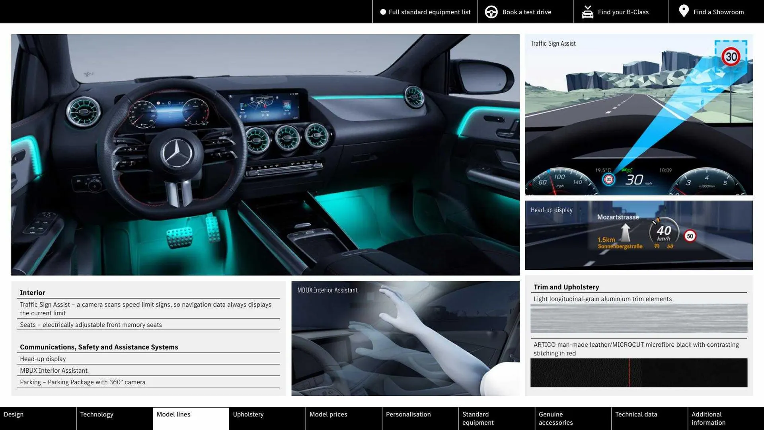Open Genuine accessories tab
This screenshot has height=430, width=764.
[573, 418]
